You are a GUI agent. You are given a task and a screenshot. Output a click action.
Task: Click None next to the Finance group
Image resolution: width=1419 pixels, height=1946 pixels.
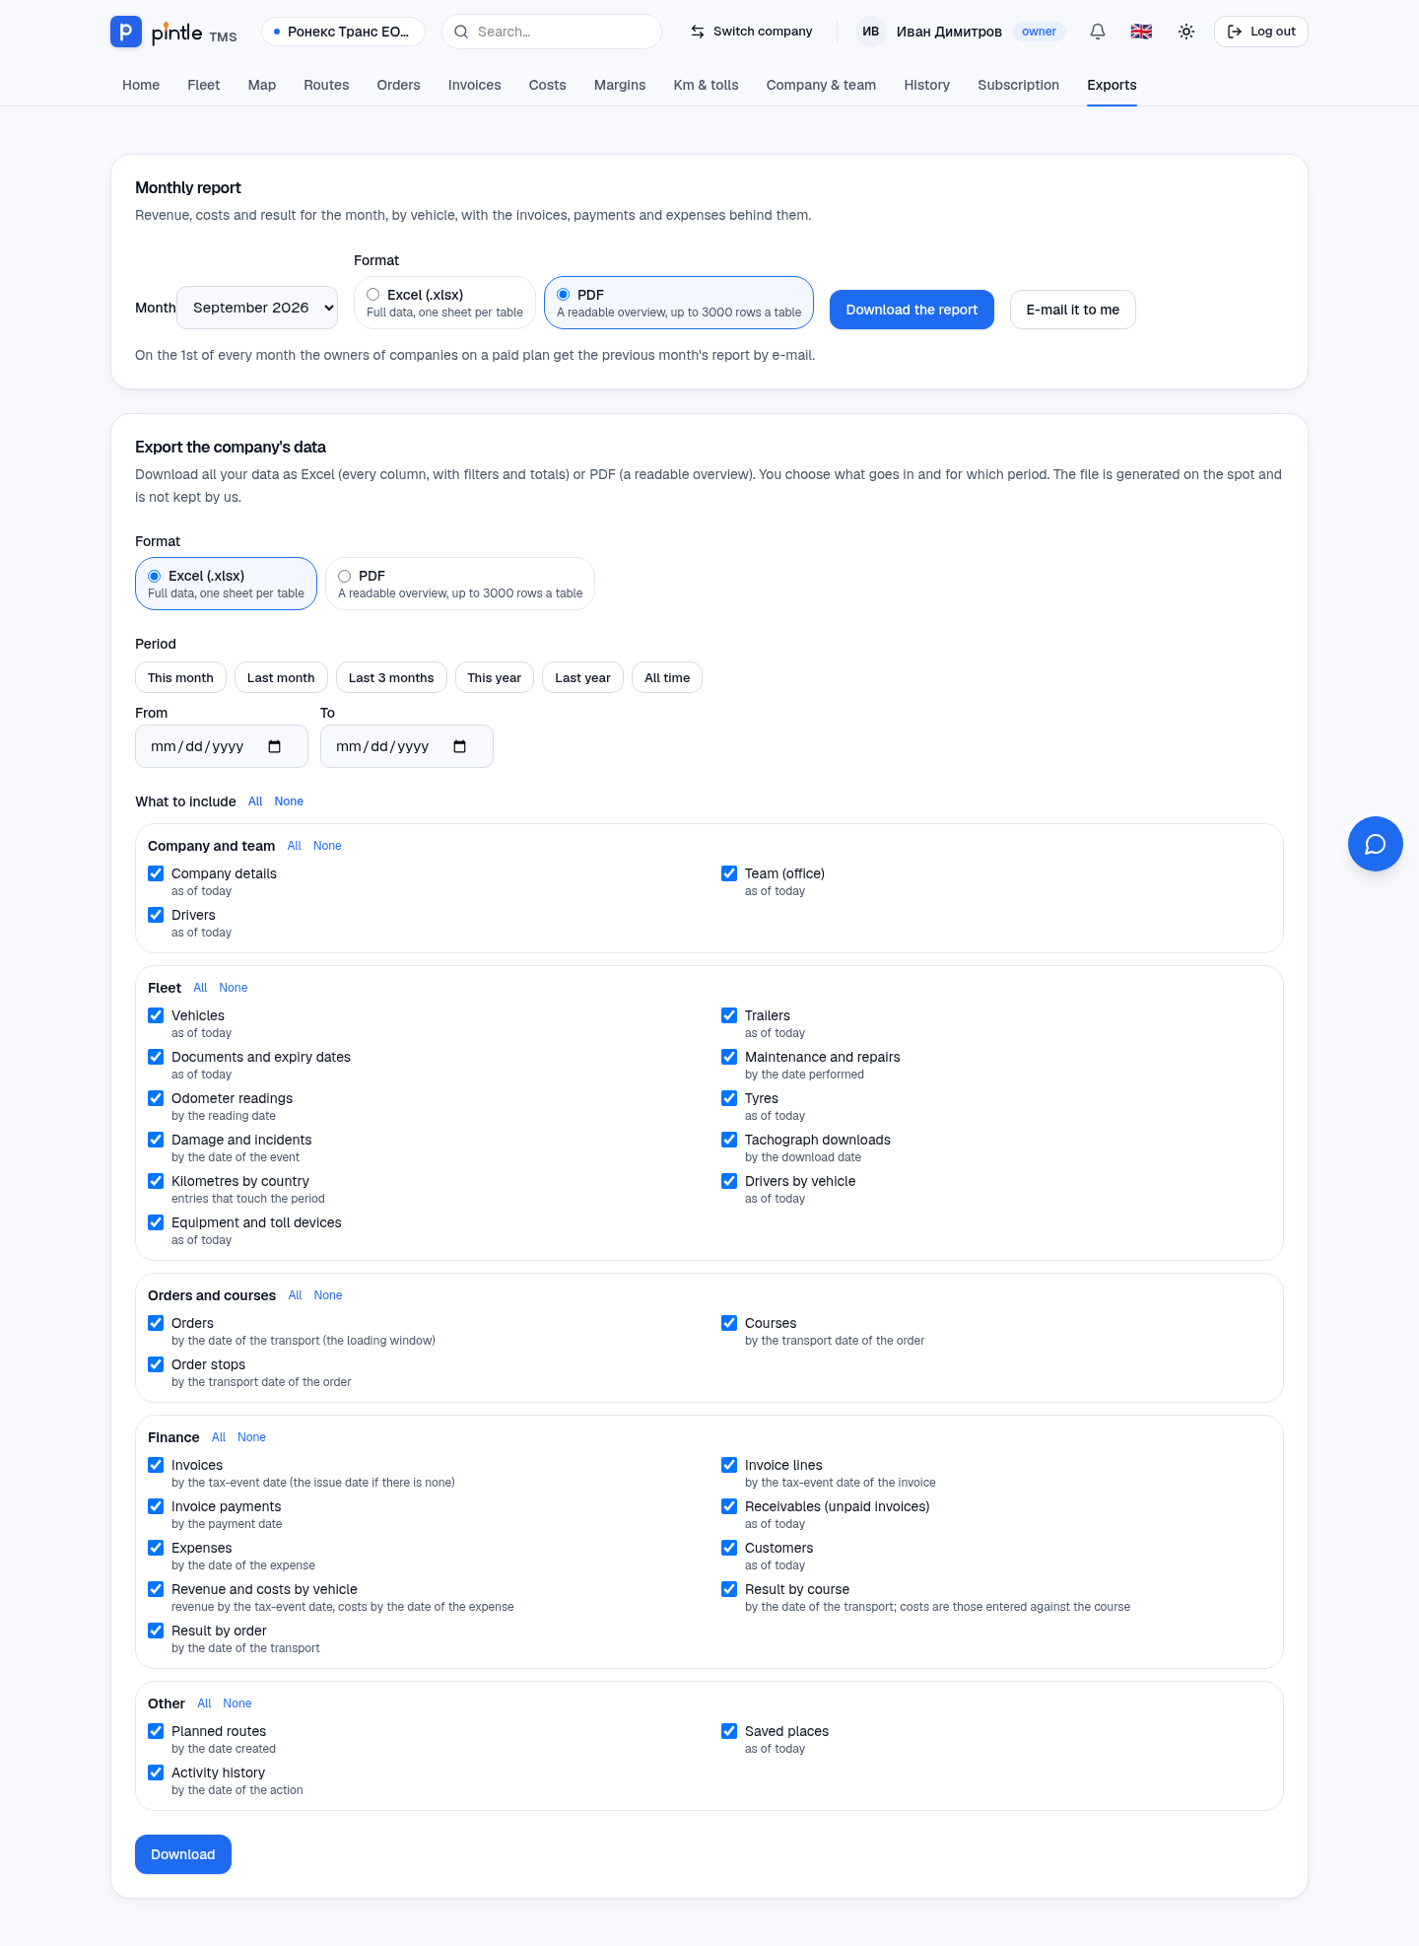click(251, 1437)
